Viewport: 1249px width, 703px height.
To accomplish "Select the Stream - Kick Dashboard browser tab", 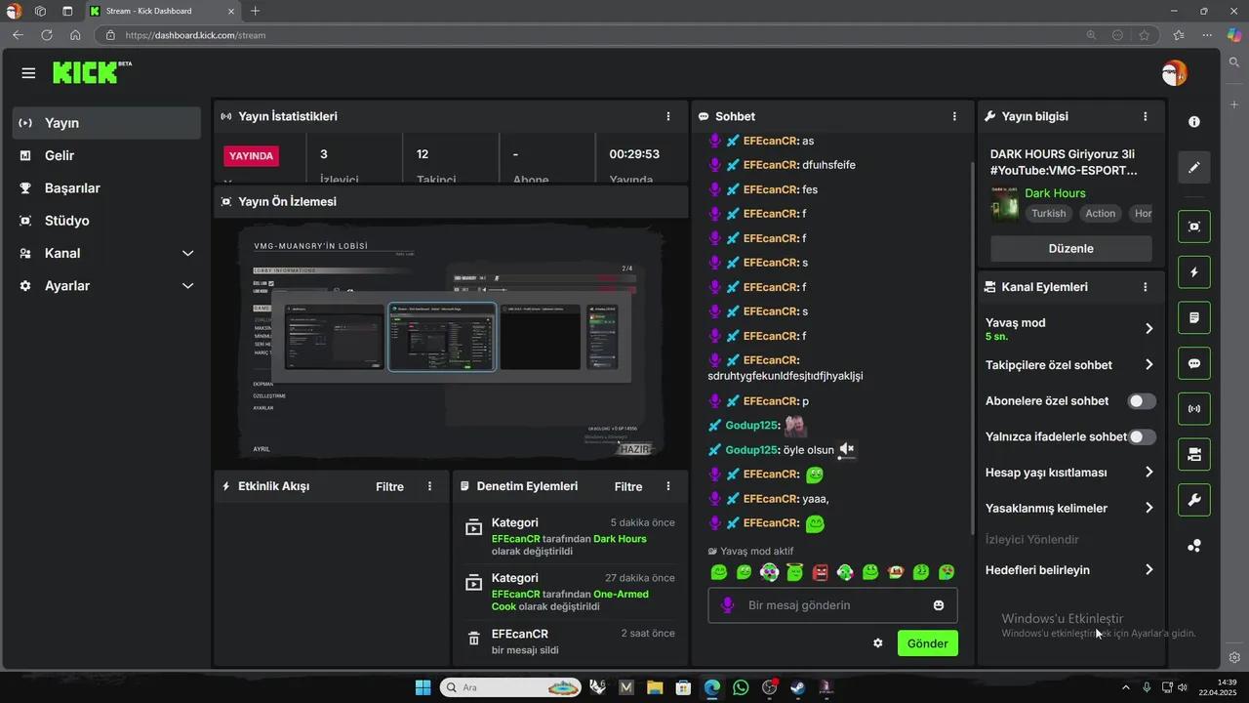I will click(x=161, y=11).
